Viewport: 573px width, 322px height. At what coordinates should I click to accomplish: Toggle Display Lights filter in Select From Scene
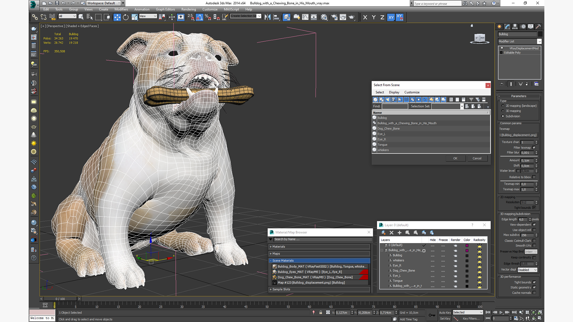(388, 100)
